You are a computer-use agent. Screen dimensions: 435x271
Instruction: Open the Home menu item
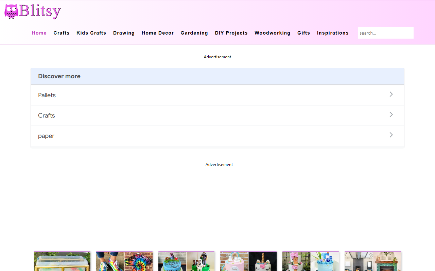tap(39, 33)
